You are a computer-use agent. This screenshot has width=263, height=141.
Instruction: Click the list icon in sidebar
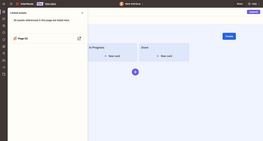[x=4, y=67]
